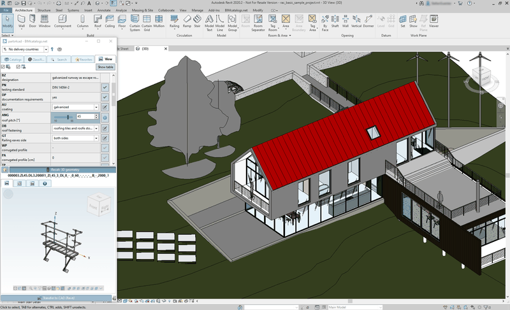Click the Show table button
Image resolution: width=510 pixels, height=310 pixels.
[105, 67]
